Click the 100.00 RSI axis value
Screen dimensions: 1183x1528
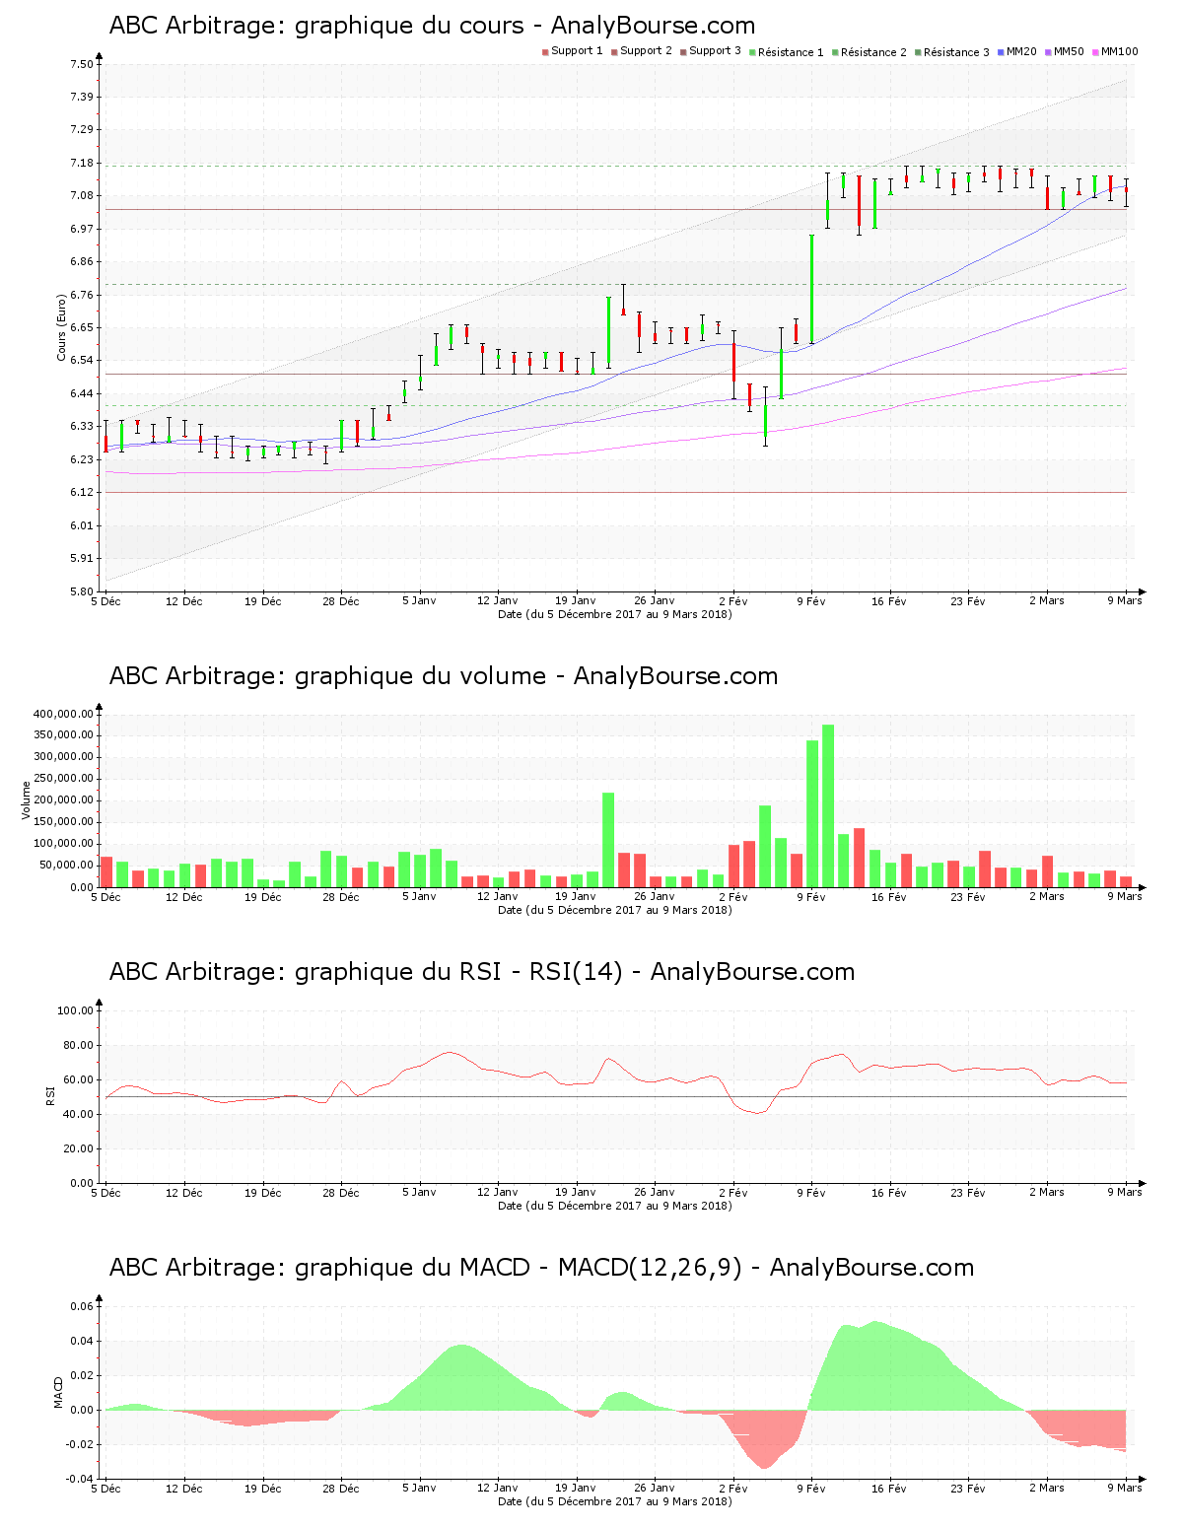point(76,1010)
